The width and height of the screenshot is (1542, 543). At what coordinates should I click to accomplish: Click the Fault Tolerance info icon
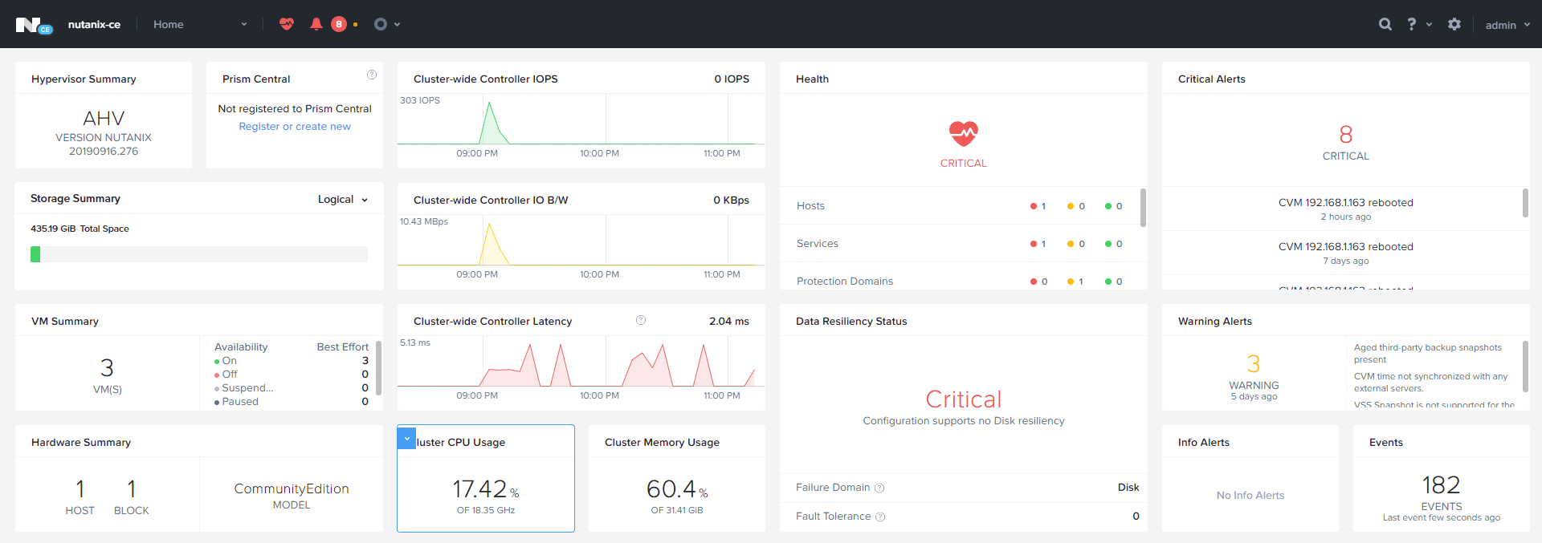880,517
